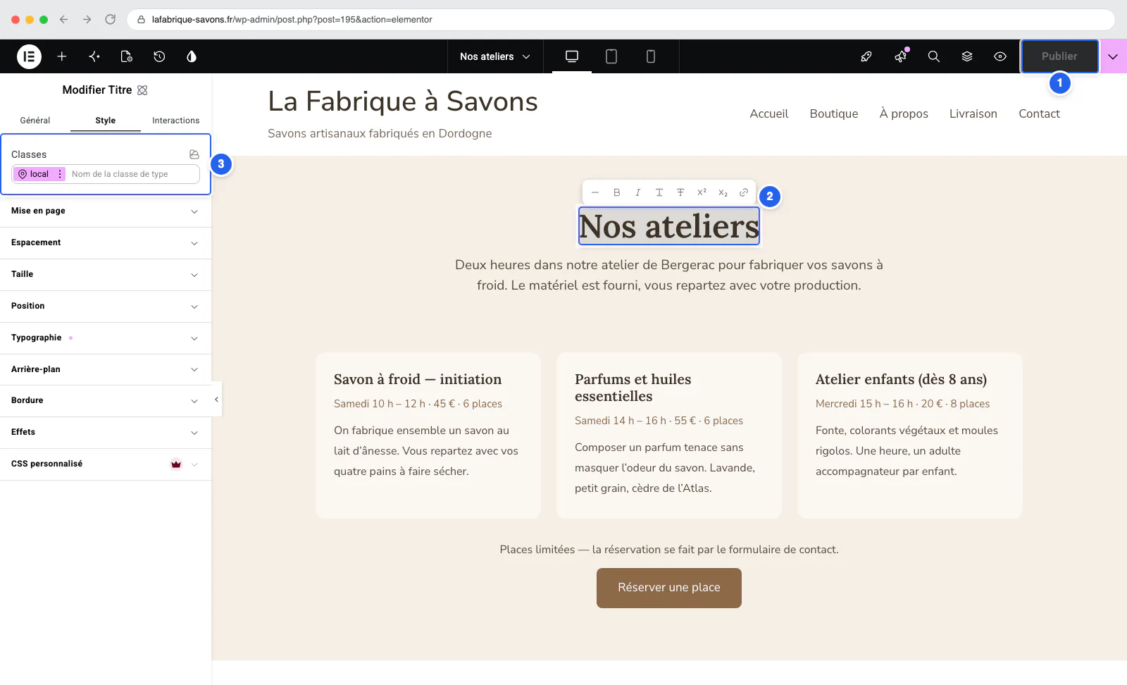Open the revision history icon
This screenshot has height=685, width=1127.
tap(159, 56)
